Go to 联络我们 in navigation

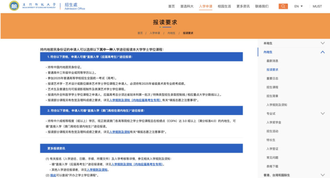(x=262, y=6)
